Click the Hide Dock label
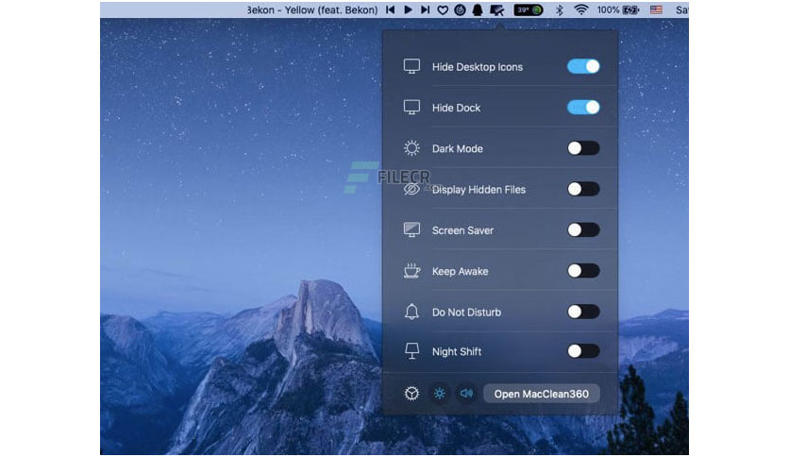Image resolution: width=789 pixels, height=457 pixels. 456,108
